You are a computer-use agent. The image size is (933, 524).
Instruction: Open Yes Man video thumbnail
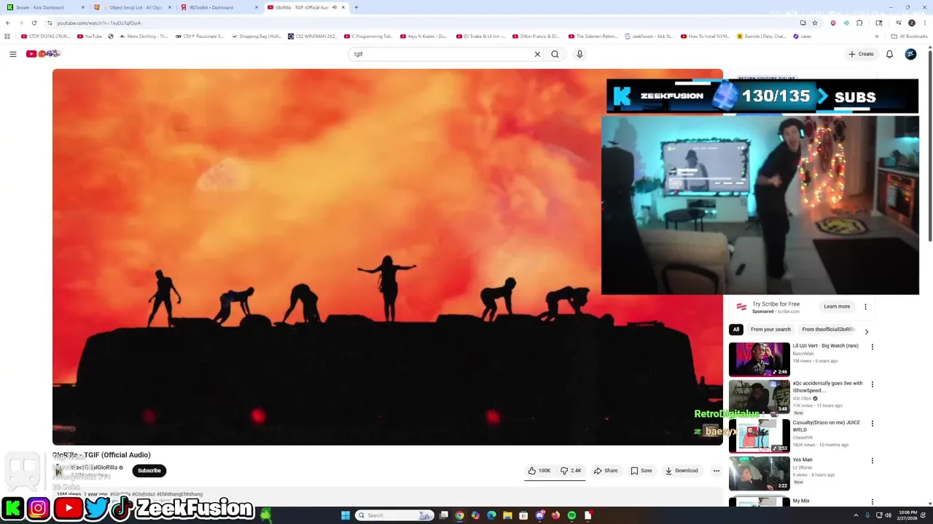click(x=759, y=473)
